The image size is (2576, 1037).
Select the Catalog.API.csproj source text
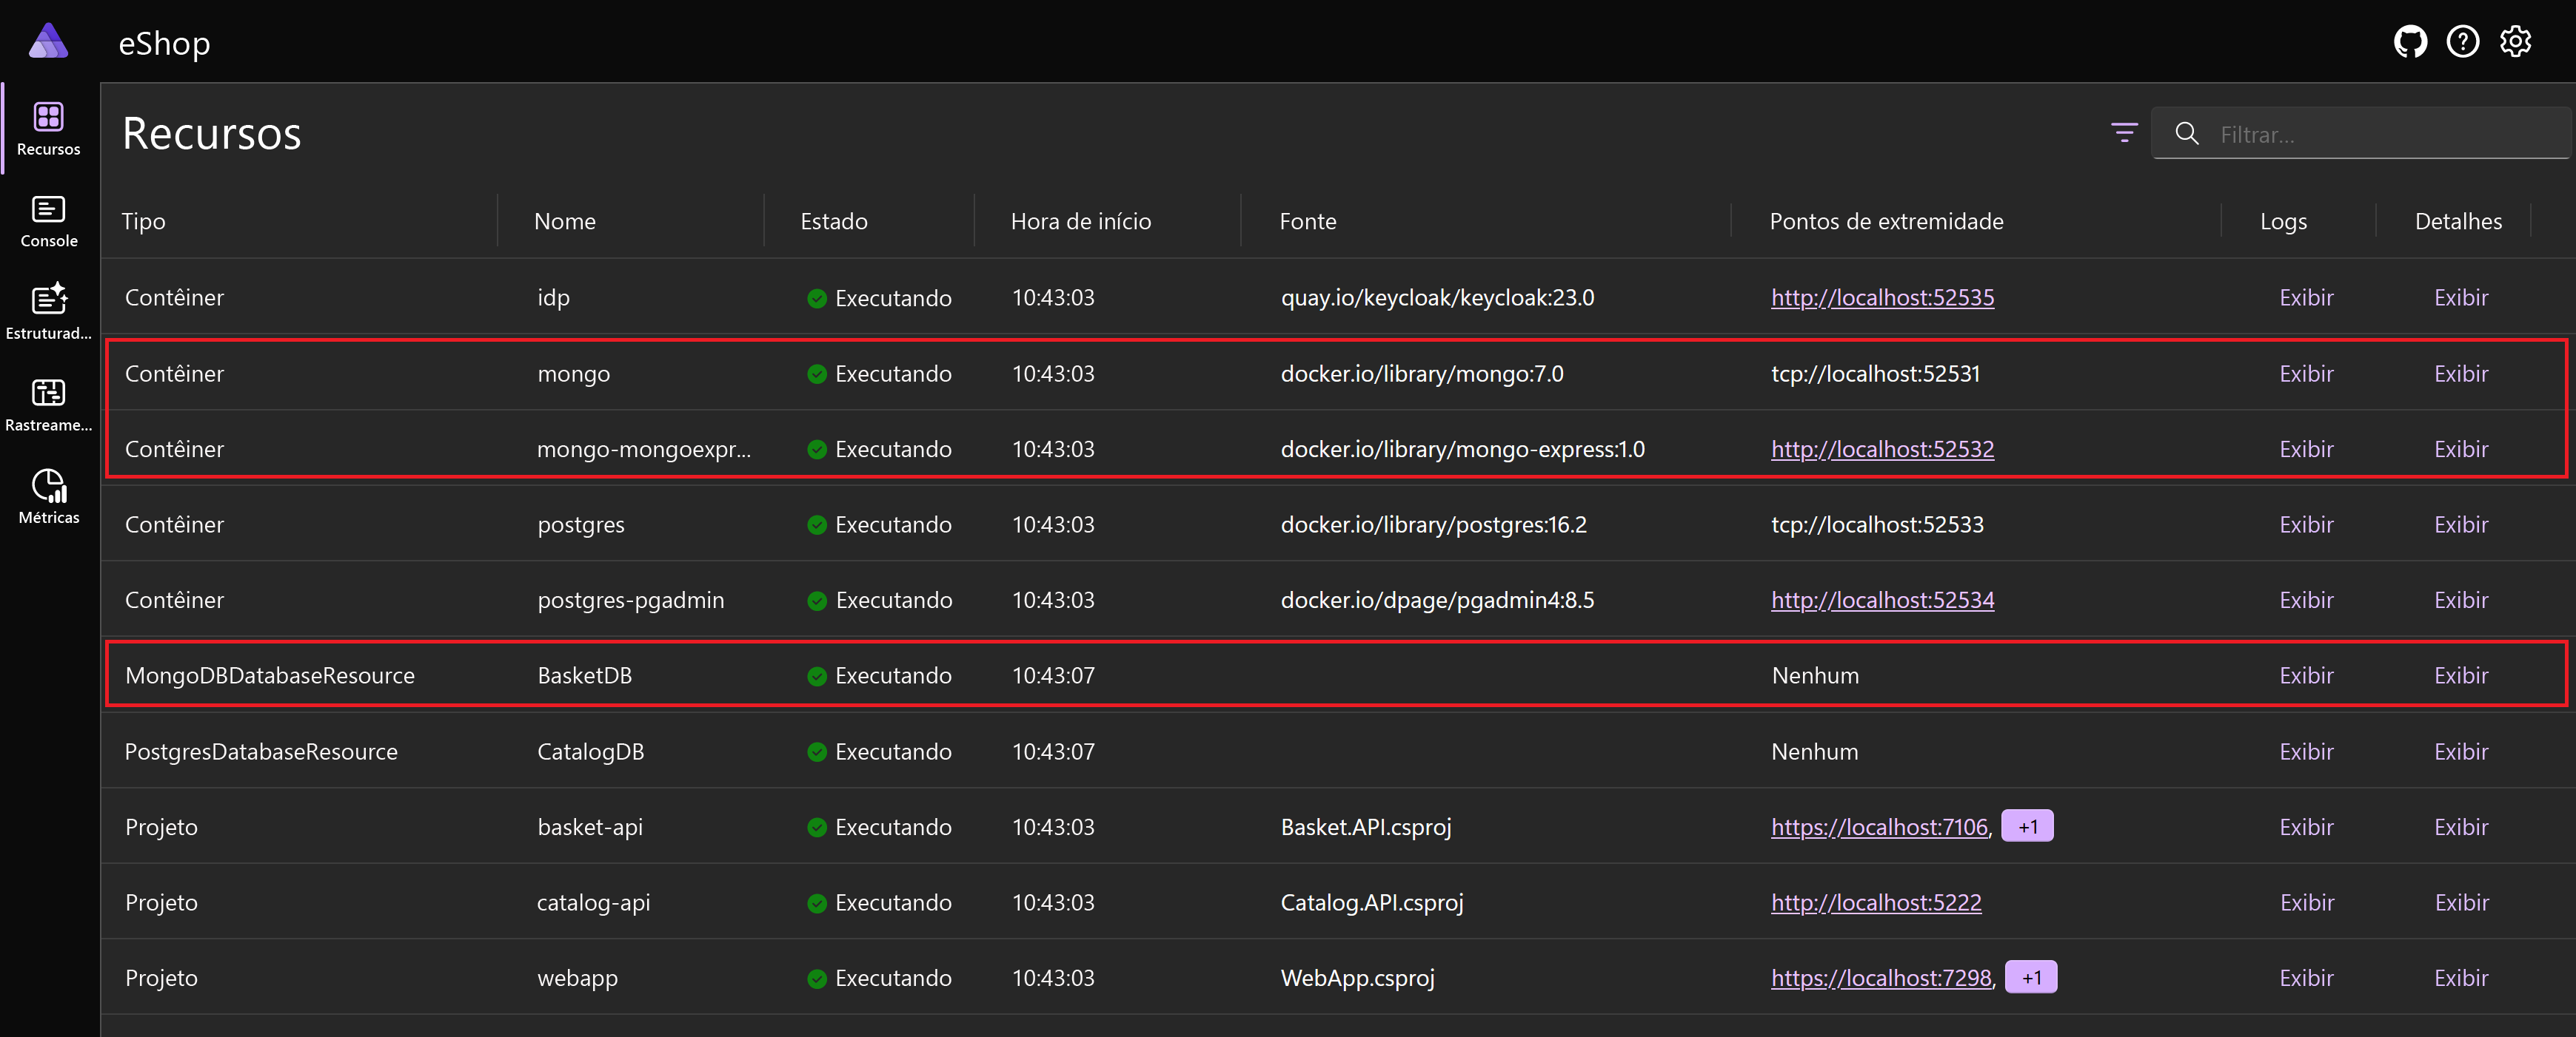click(1371, 903)
